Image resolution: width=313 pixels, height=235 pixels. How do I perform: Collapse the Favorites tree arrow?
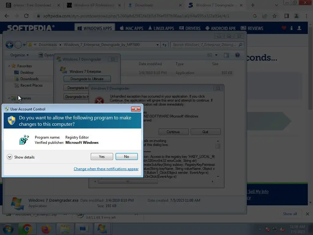[x=9, y=66]
